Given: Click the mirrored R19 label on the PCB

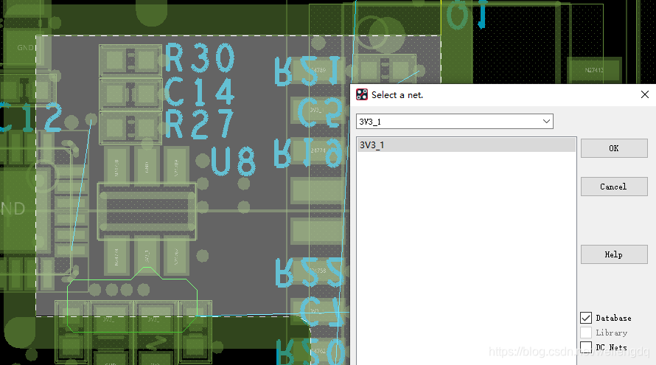Looking at the screenshot, I should pos(308,153).
